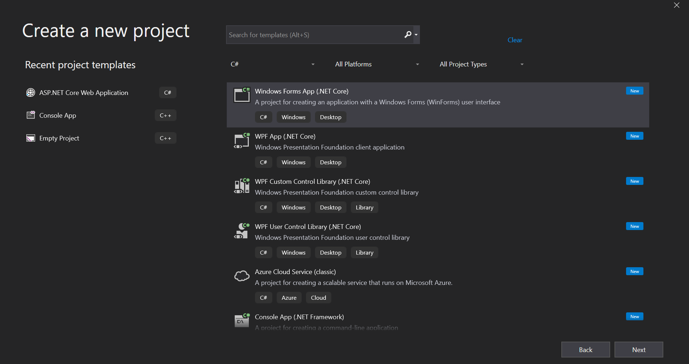Click the Library tag under WPF User Control Library

click(364, 253)
